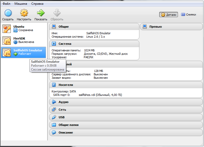Viewport: 204px width, 147px height.
Task: Click the Показать green arrow icon
Action: tap(41, 13)
